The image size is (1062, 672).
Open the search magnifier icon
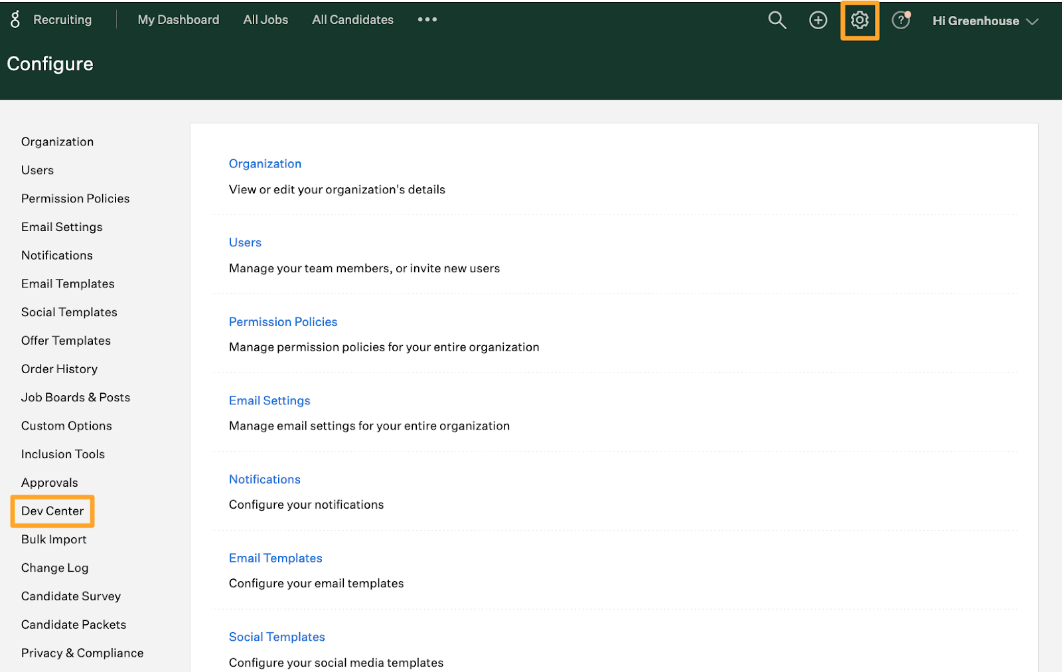click(x=777, y=21)
